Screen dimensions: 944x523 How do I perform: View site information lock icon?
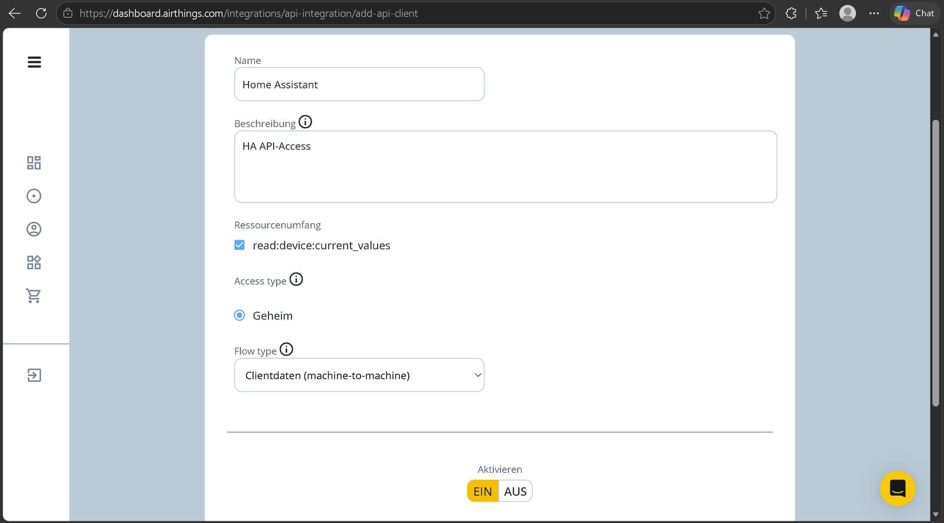[x=68, y=13]
